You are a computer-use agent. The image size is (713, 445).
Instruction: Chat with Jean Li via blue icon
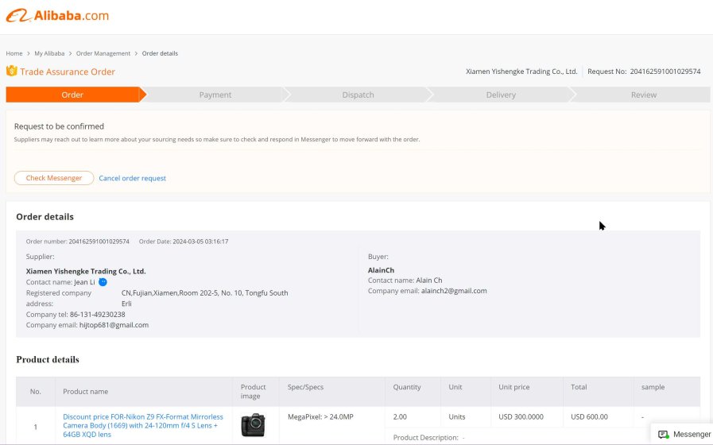pos(103,282)
